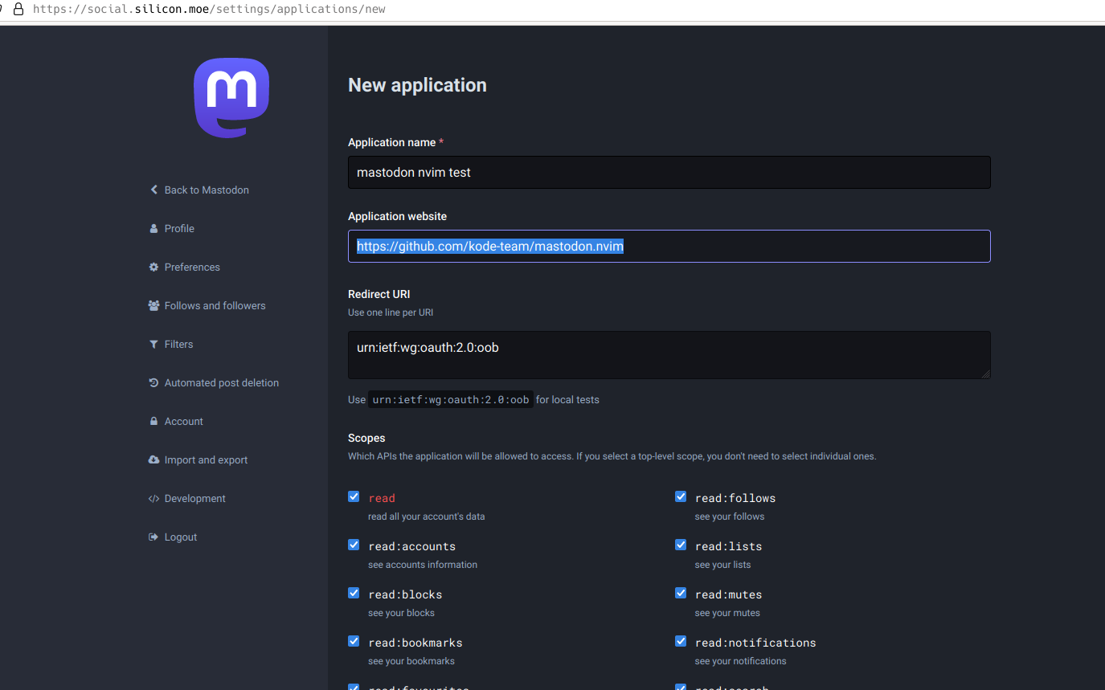Uncheck the top-level read scope

point(354,496)
